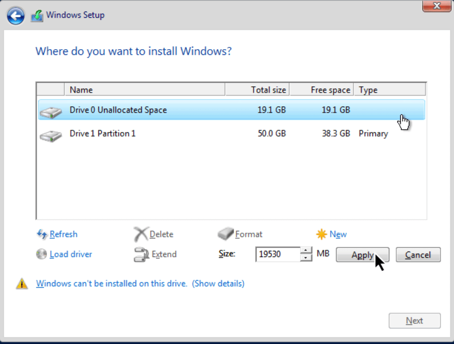Click the Format drive icon
The width and height of the screenshot is (454, 344).
226,234
